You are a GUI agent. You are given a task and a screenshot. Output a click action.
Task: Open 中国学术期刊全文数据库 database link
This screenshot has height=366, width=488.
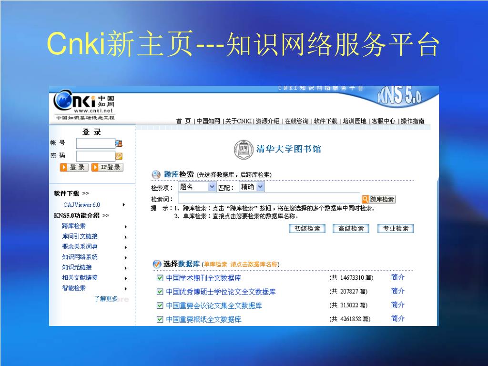pyautogui.click(x=203, y=278)
